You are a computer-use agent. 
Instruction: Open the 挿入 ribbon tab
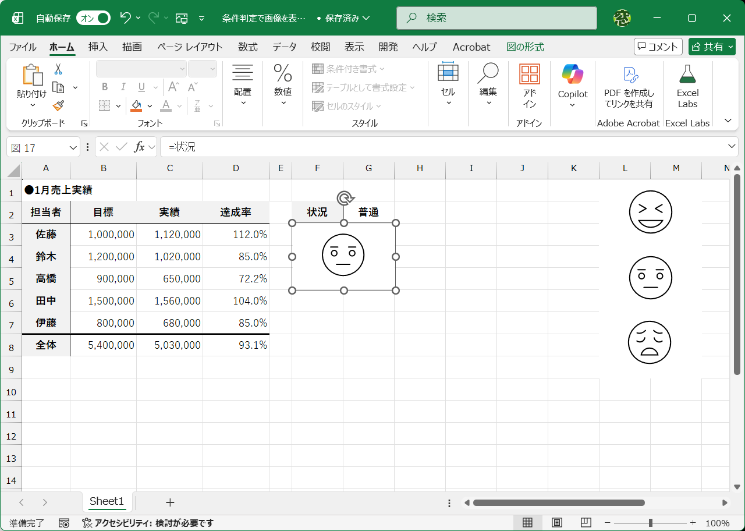[98, 47]
